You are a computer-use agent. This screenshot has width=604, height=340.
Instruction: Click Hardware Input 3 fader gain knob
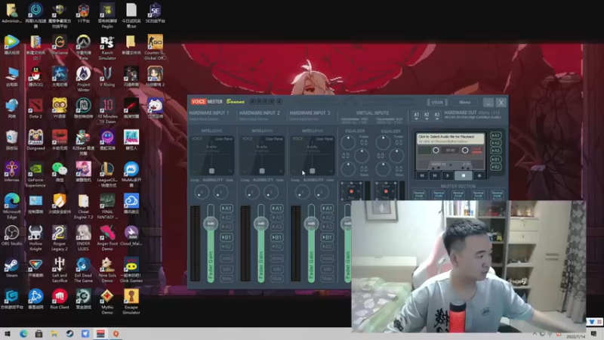pos(311,224)
